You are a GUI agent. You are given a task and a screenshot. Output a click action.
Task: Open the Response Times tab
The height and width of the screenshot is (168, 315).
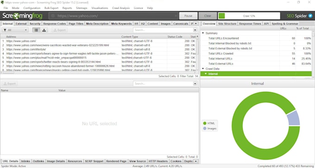250,24
